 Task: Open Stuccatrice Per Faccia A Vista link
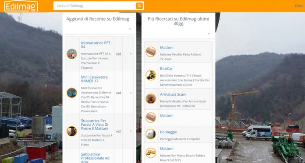(95, 125)
